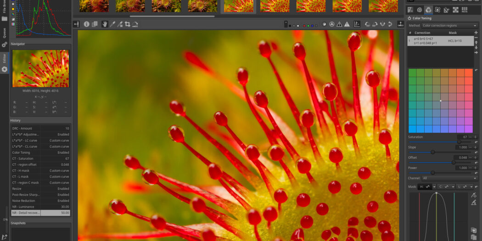Toggle the green channel preview
The image size is (482, 241).
(x=308, y=26)
